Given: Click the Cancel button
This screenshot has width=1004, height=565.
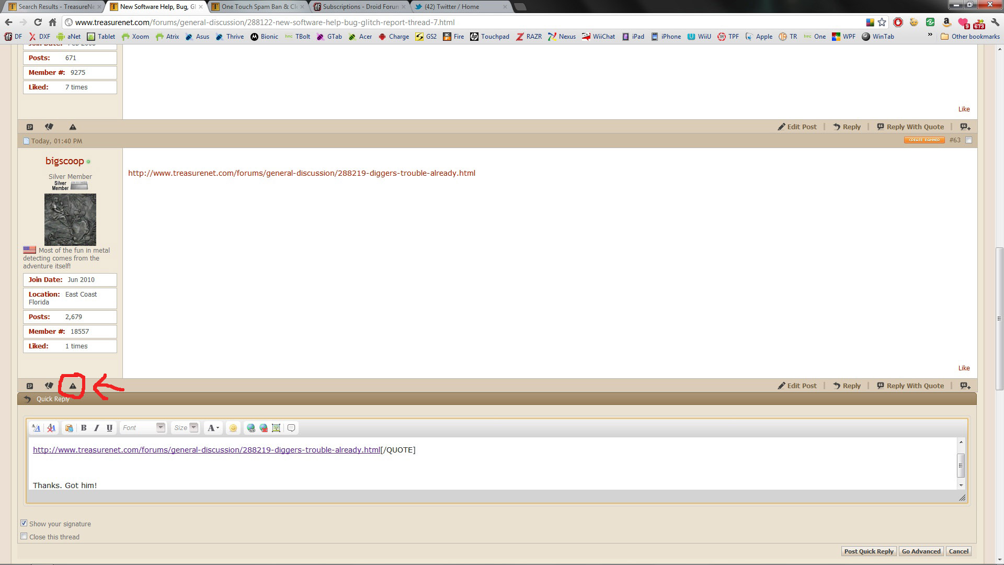Looking at the screenshot, I should pos(959,551).
